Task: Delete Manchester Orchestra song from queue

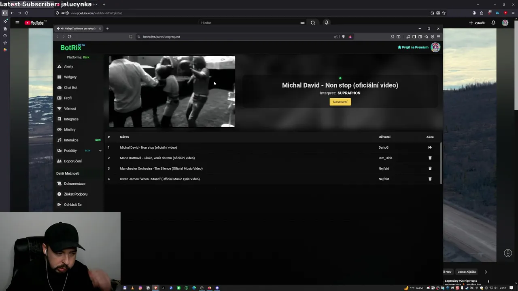Action: tap(430, 169)
